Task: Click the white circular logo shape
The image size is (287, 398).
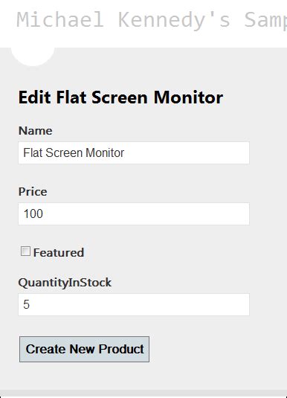Action: [33, 57]
